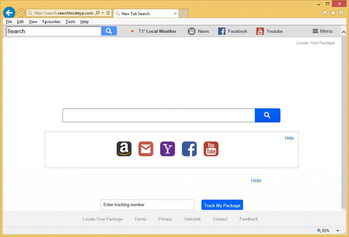Click the Locate Your Package header text
This screenshot has width=349, height=237.
pos(315,43)
